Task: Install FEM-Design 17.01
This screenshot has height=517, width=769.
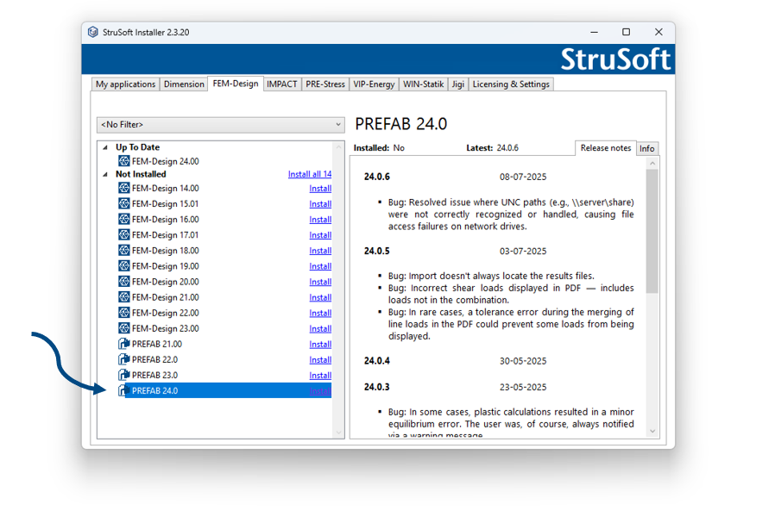Action: (320, 235)
